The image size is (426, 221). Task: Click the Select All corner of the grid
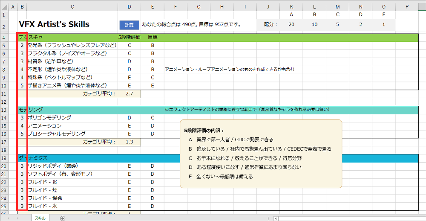(x=4, y=7)
